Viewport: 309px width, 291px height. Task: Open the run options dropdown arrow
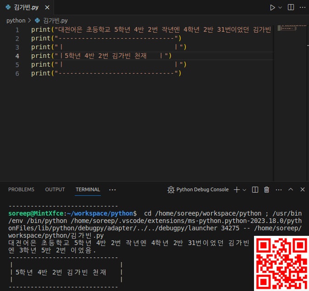[281, 7]
